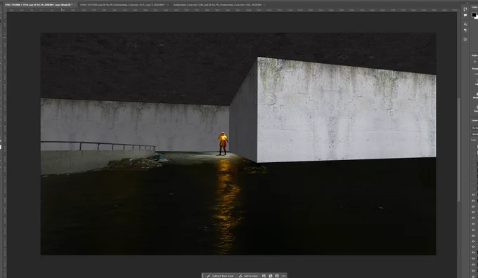
Task: Switch to the Texturelabs_Concrete_128L.psb document tab
Action: click(x=217, y=5)
